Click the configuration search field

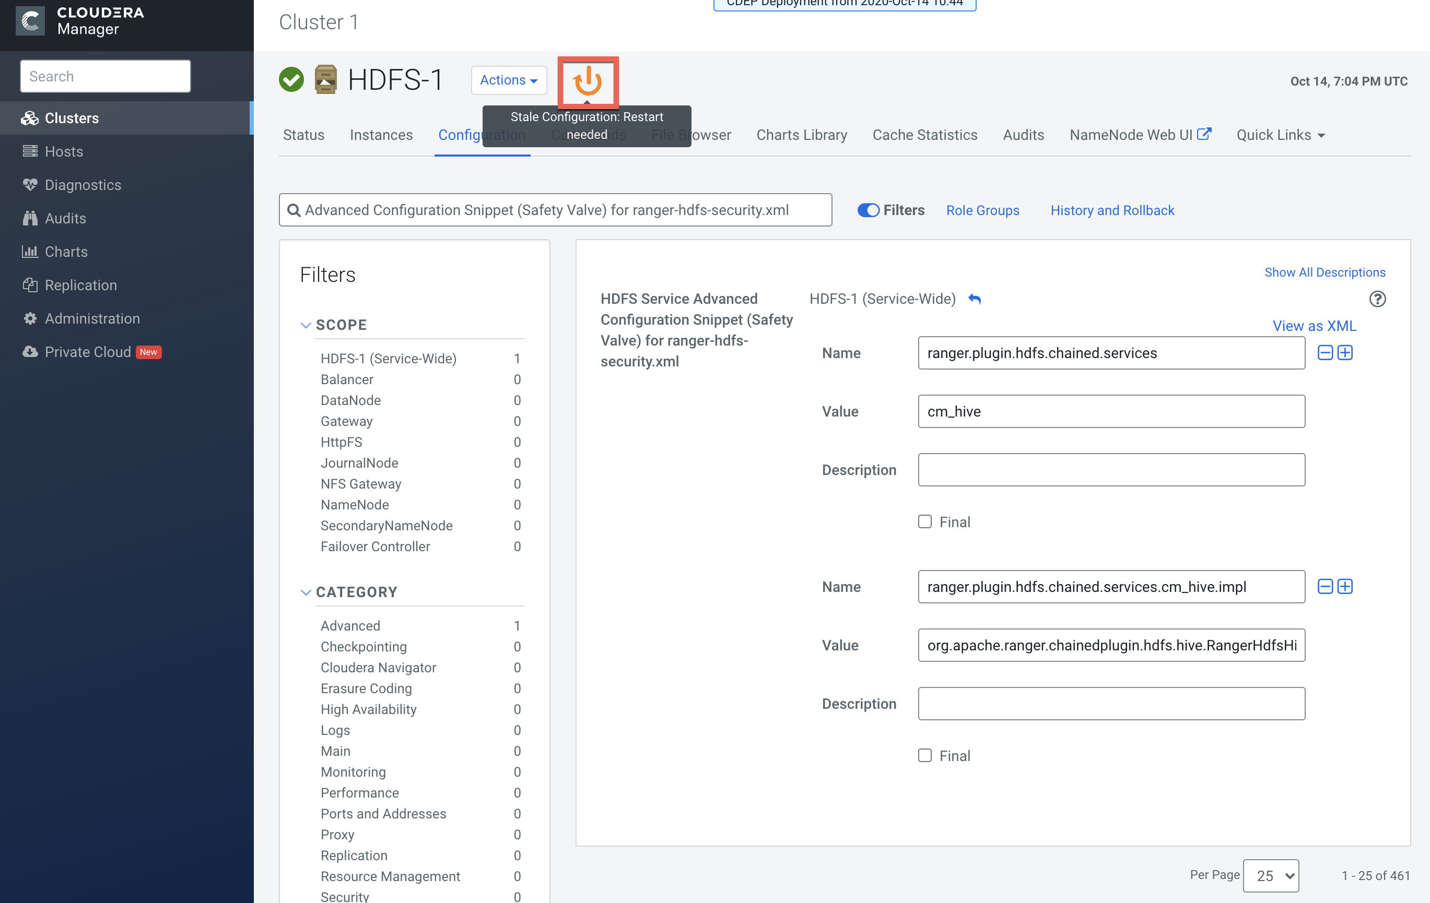(555, 210)
